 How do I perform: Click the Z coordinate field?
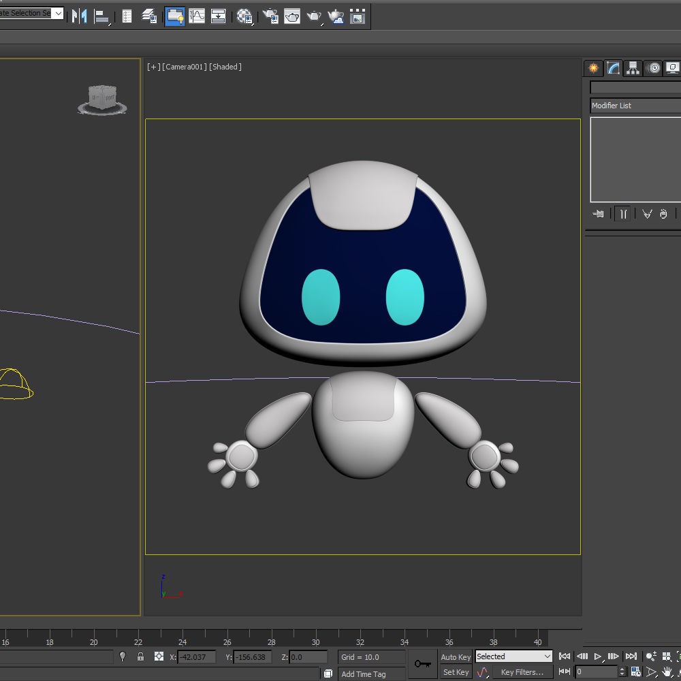tap(308, 657)
